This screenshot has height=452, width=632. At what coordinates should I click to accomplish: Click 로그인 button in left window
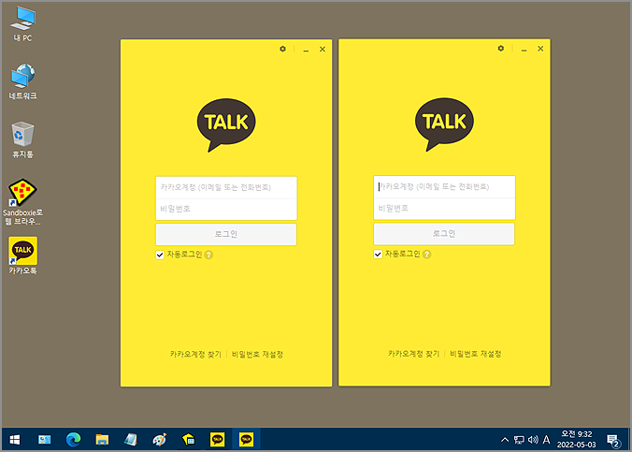[x=226, y=234]
